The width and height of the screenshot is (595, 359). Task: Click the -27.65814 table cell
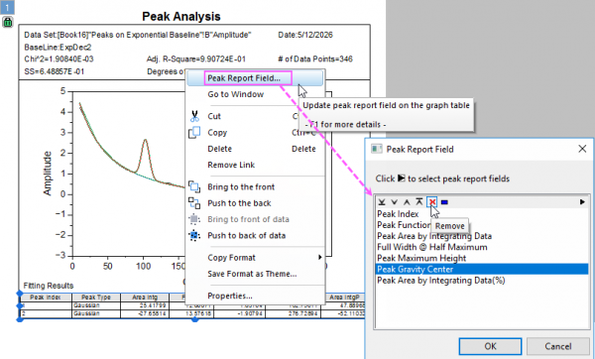[x=145, y=313]
